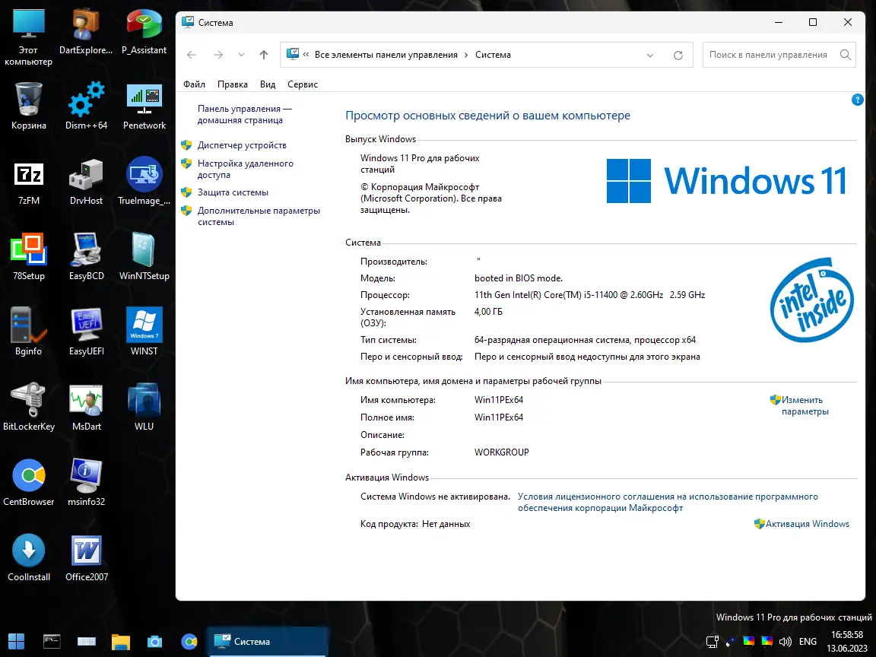Launch TrueImage desktop icon

[x=144, y=182]
